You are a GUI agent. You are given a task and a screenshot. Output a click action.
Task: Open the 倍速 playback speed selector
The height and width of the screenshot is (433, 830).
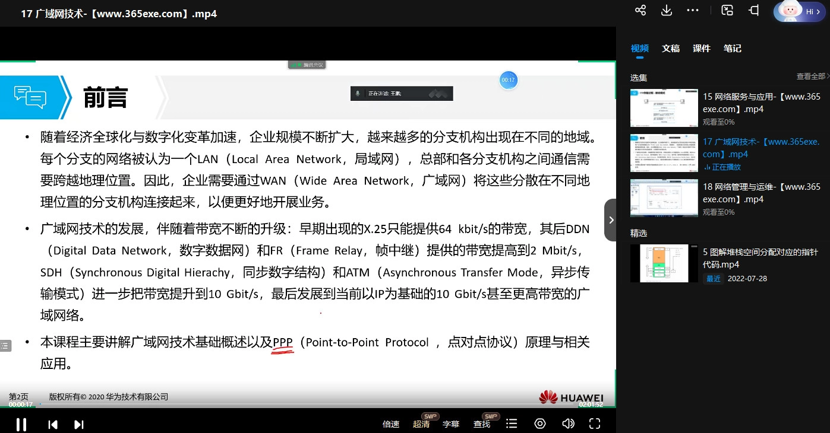coord(390,424)
